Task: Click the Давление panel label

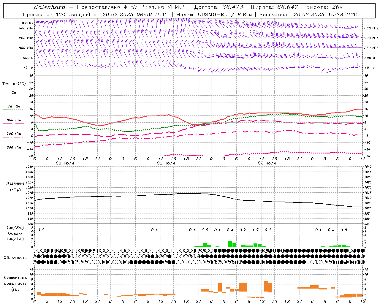Action: [15, 183]
